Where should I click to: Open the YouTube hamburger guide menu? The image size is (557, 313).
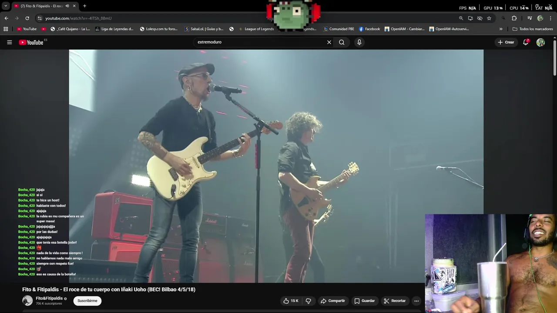click(9, 42)
